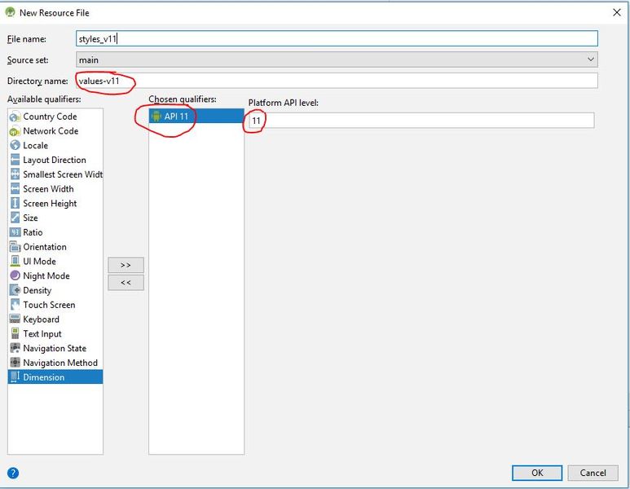Dismiss the dialog with Cancel
The image size is (630, 489).
coord(593,473)
